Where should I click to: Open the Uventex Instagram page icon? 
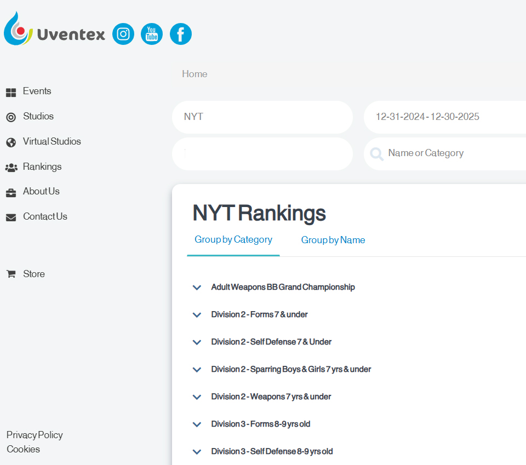click(x=123, y=34)
